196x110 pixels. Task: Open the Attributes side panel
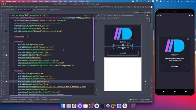(150, 19)
